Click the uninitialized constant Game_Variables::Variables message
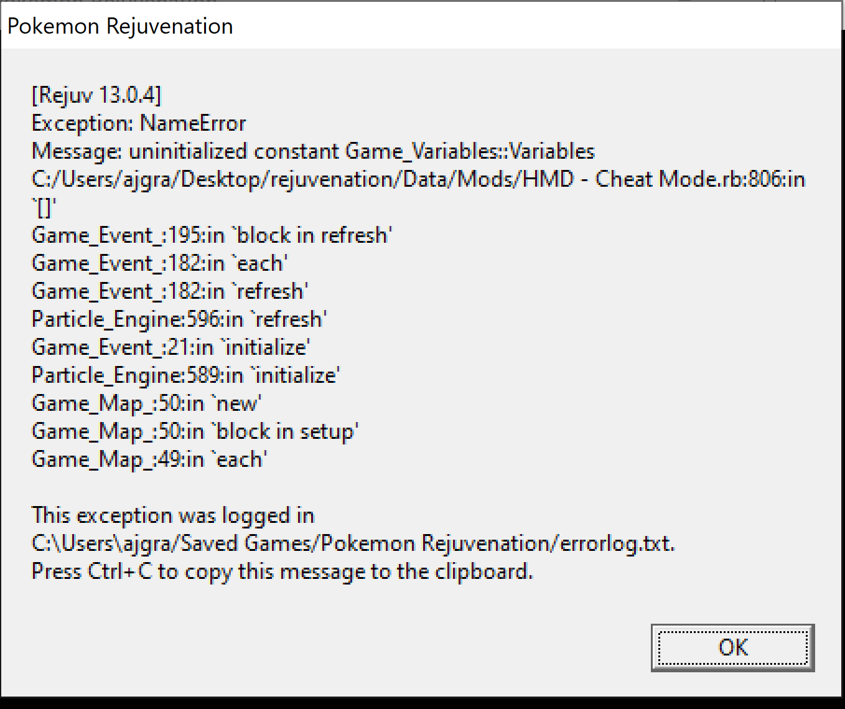Image resolution: width=845 pixels, height=709 pixels. [x=362, y=151]
